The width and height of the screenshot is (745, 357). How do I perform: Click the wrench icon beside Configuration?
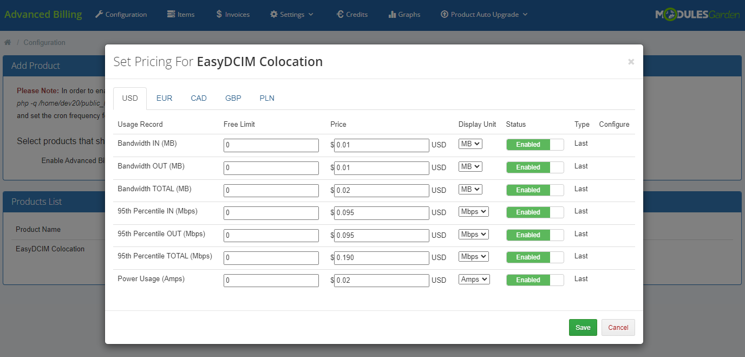tap(99, 14)
